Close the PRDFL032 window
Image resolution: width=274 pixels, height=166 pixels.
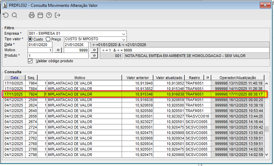coord(265,5)
